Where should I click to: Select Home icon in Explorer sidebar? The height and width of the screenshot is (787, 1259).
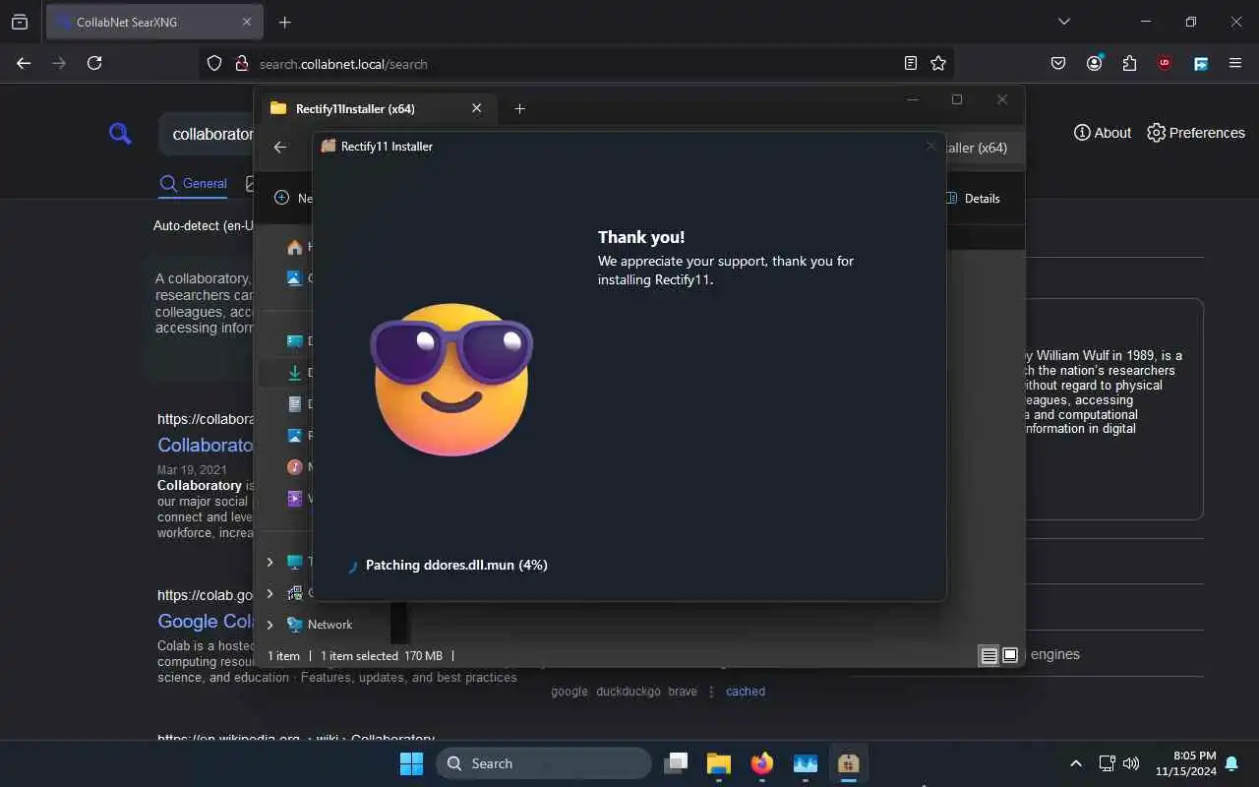294,247
